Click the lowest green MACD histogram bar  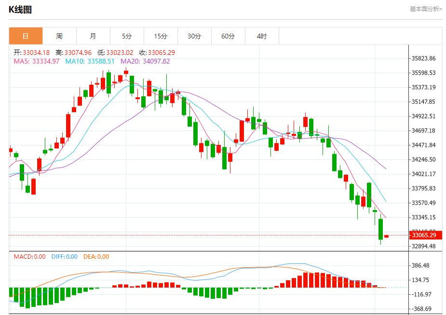coord(27,298)
